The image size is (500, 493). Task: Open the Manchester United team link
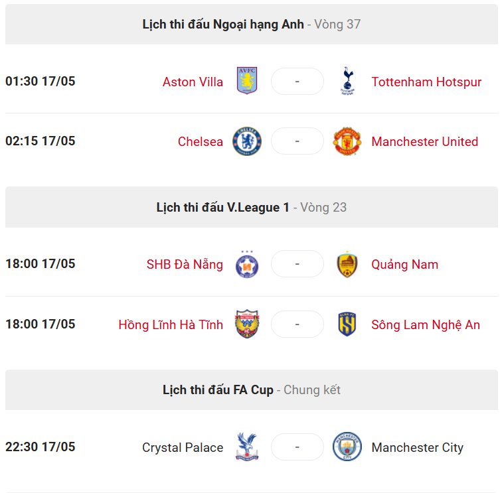tap(425, 141)
